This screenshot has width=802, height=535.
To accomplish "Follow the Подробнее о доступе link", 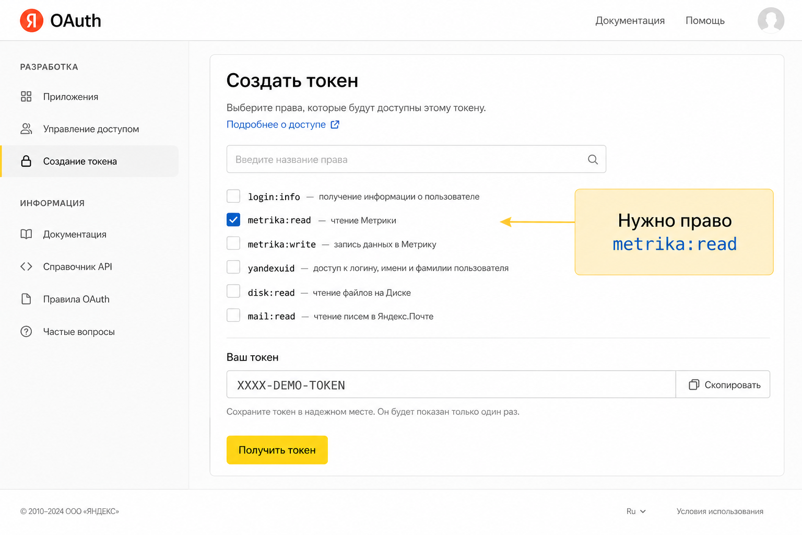I will [276, 124].
